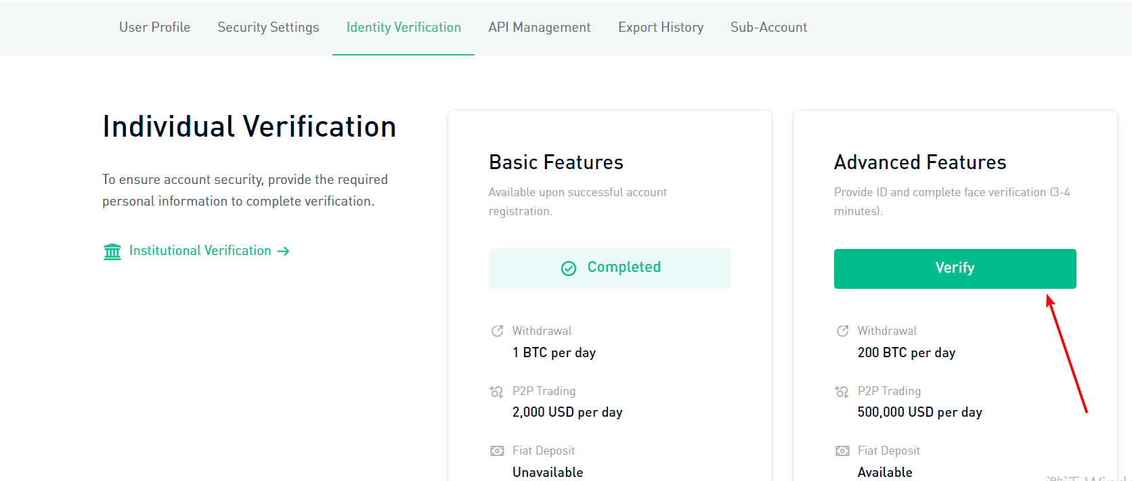The height and width of the screenshot is (481, 1132).
Task: Click 'Available upon successful account registration' text
Action: coord(578,202)
